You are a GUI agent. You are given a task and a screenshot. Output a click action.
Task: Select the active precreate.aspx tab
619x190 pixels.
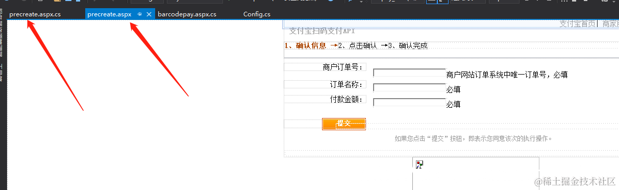[x=109, y=14]
